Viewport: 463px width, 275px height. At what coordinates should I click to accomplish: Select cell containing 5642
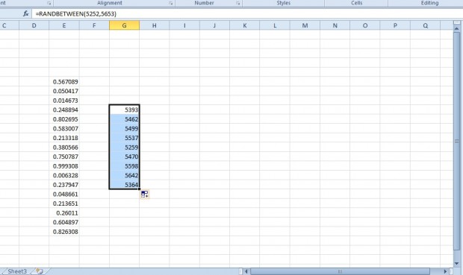click(x=124, y=175)
